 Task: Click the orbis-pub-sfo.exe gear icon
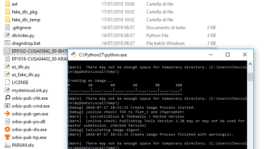[7, 129]
